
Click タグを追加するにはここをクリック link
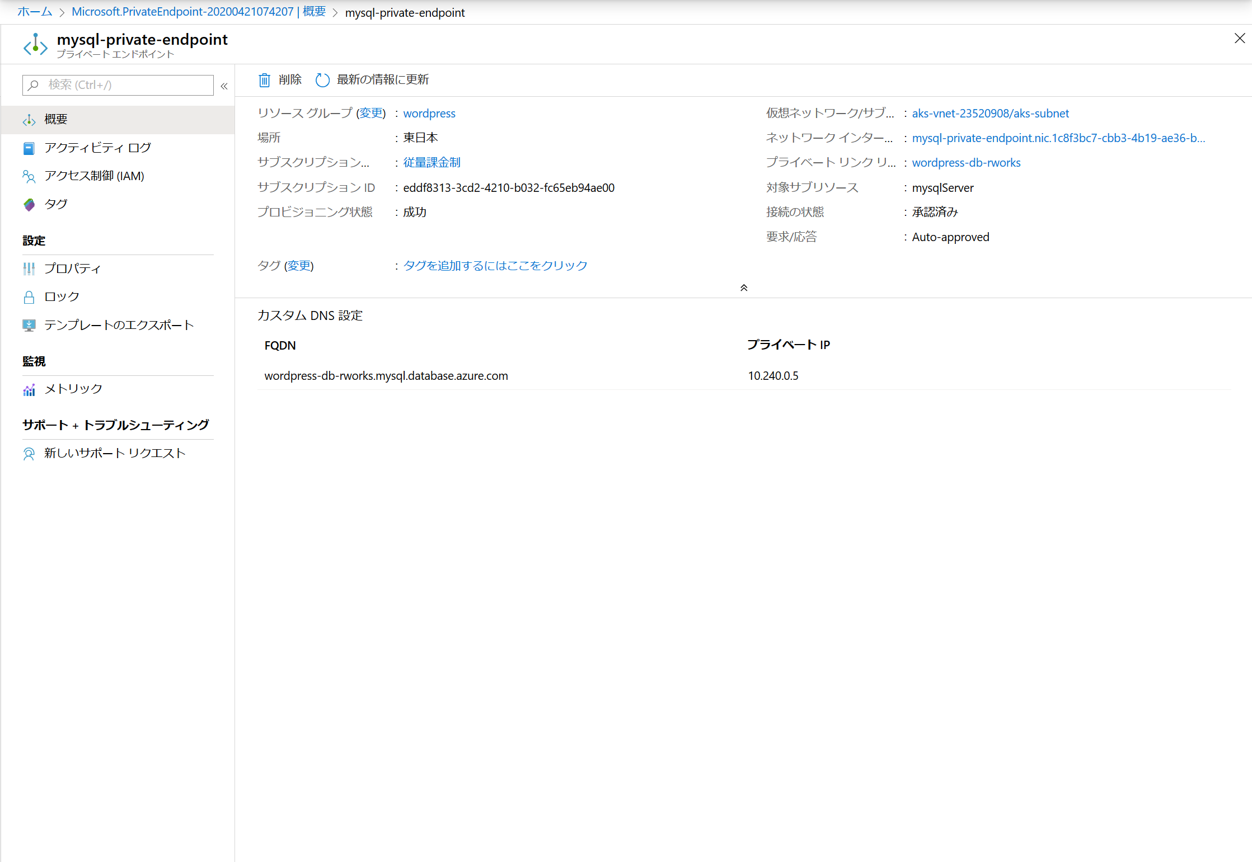tap(495, 266)
